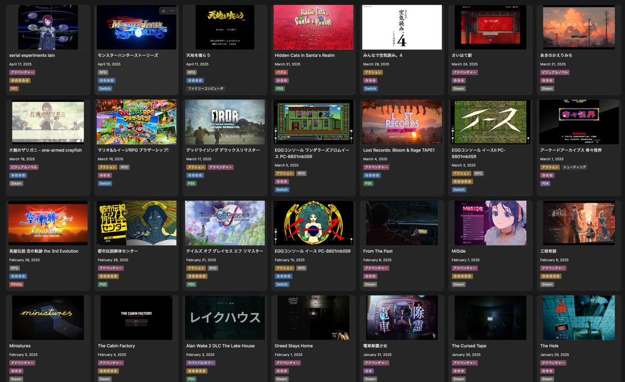Click the star rating on MiSide card

click(x=462, y=276)
